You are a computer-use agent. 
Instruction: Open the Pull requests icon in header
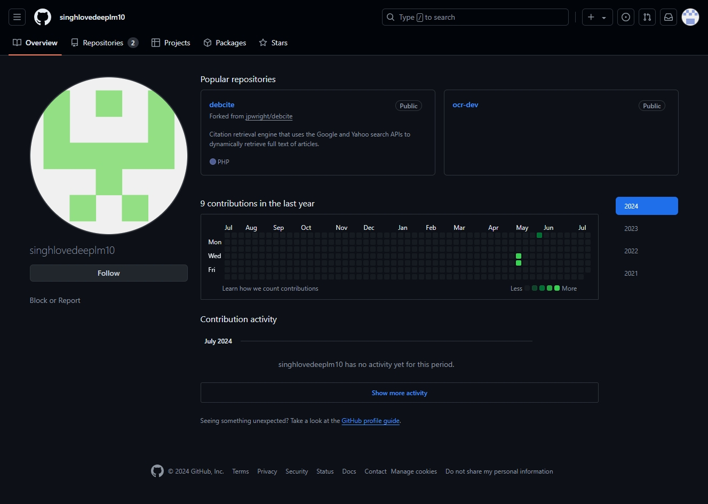(647, 17)
